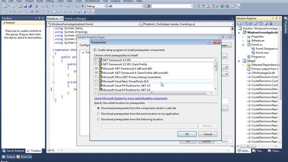
Task: Click the New Project toolbar icon
Action: coord(5,6)
